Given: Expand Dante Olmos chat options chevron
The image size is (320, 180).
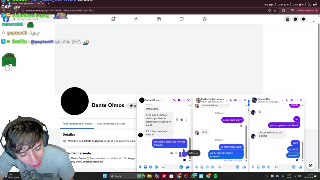Looking at the screenshot, I should (x=162, y=100).
